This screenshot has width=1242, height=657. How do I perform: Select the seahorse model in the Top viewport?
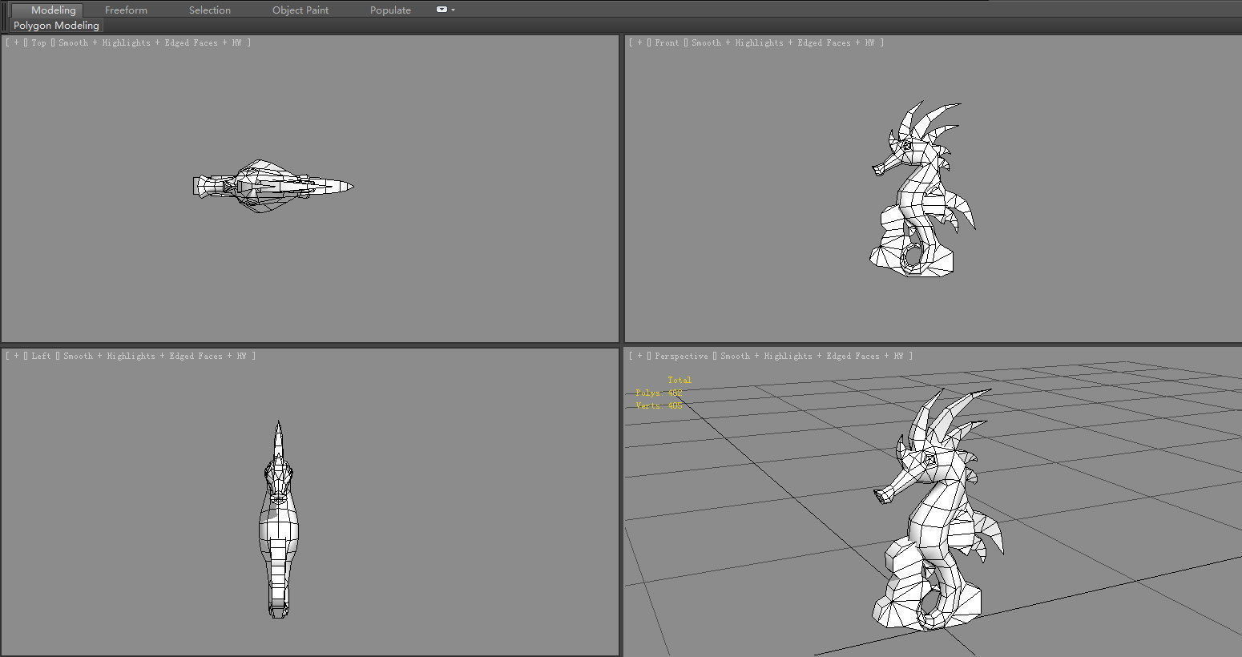pos(272,186)
